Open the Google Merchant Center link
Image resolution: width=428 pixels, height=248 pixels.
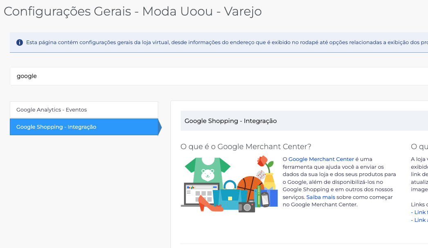tap(321, 159)
